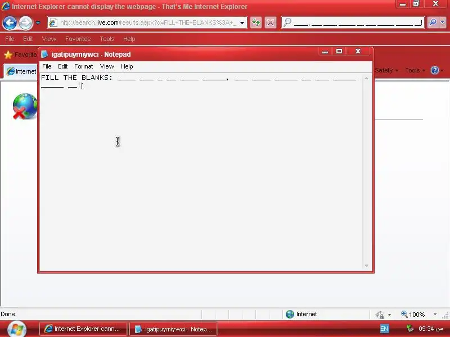Click the Stop loading button
The width and height of the screenshot is (450, 337).
coord(271,22)
